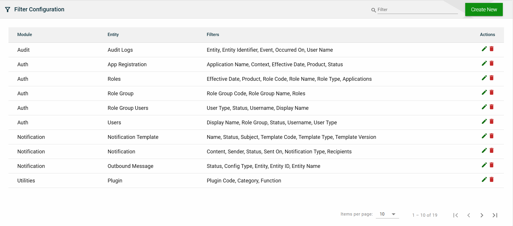Click the Filters column header
Viewport: 513px width, 226px height.
[x=213, y=35]
